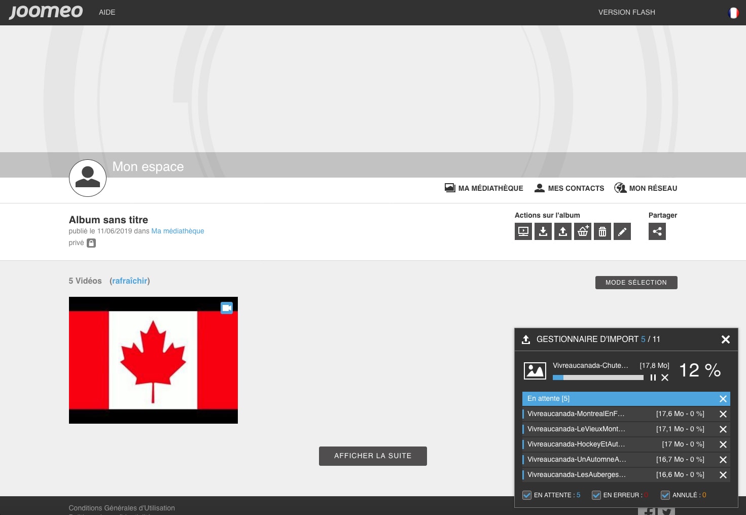The width and height of the screenshot is (746, 515).
Task: Toggle the EN ERREUR checkbox
Action: pyautogui.click(x=596, y=495)
